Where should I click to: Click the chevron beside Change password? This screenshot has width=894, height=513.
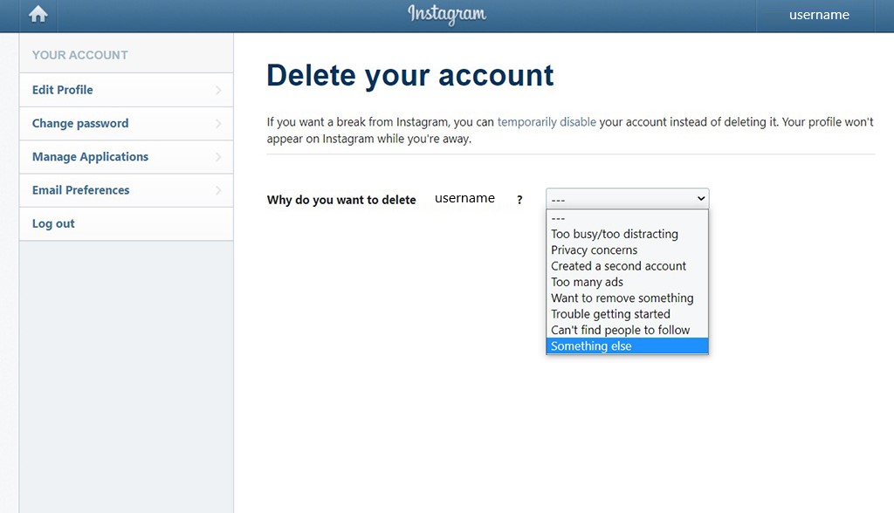(x=218, y=123)
